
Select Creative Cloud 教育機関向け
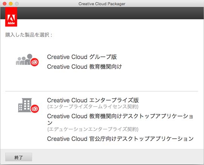85,67
